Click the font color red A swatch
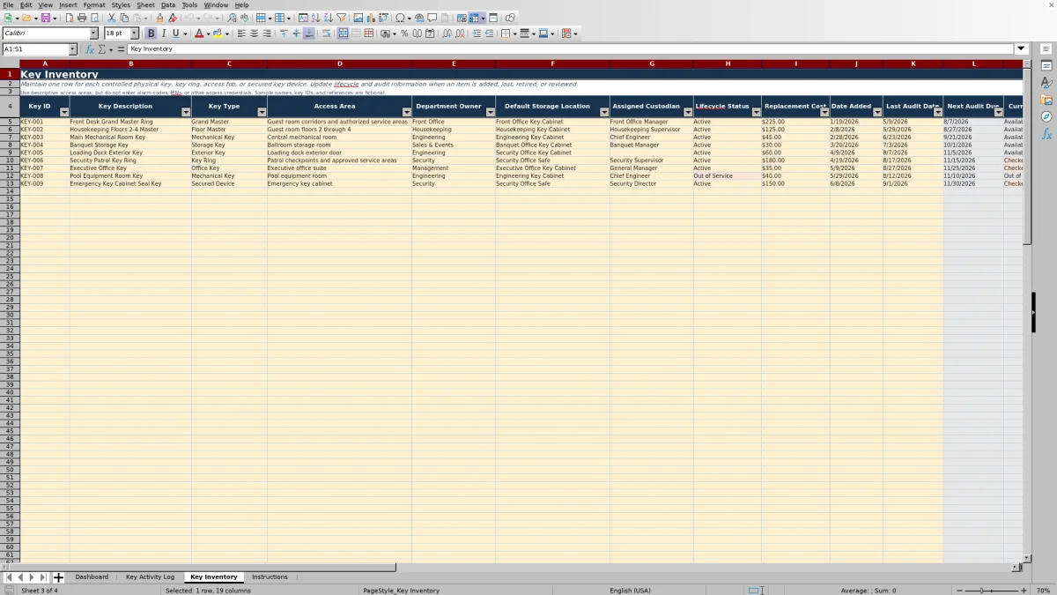This screenshot has height=595, width=1057. (x=198, y=33)
